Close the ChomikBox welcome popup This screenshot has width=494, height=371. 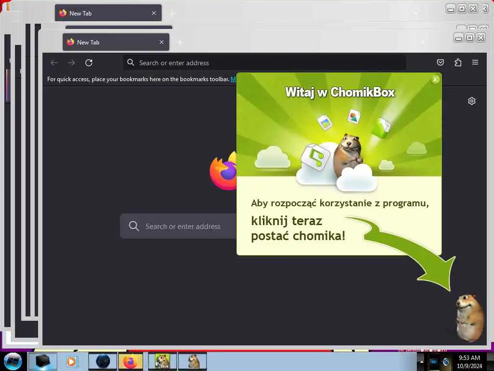click(435, 80)
